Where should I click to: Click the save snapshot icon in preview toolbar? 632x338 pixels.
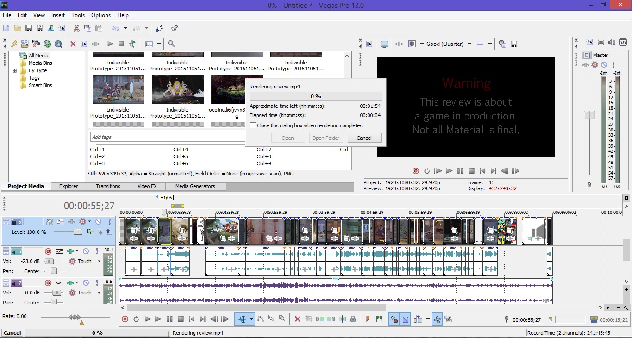pyautogui.click(x=514, y=44)
